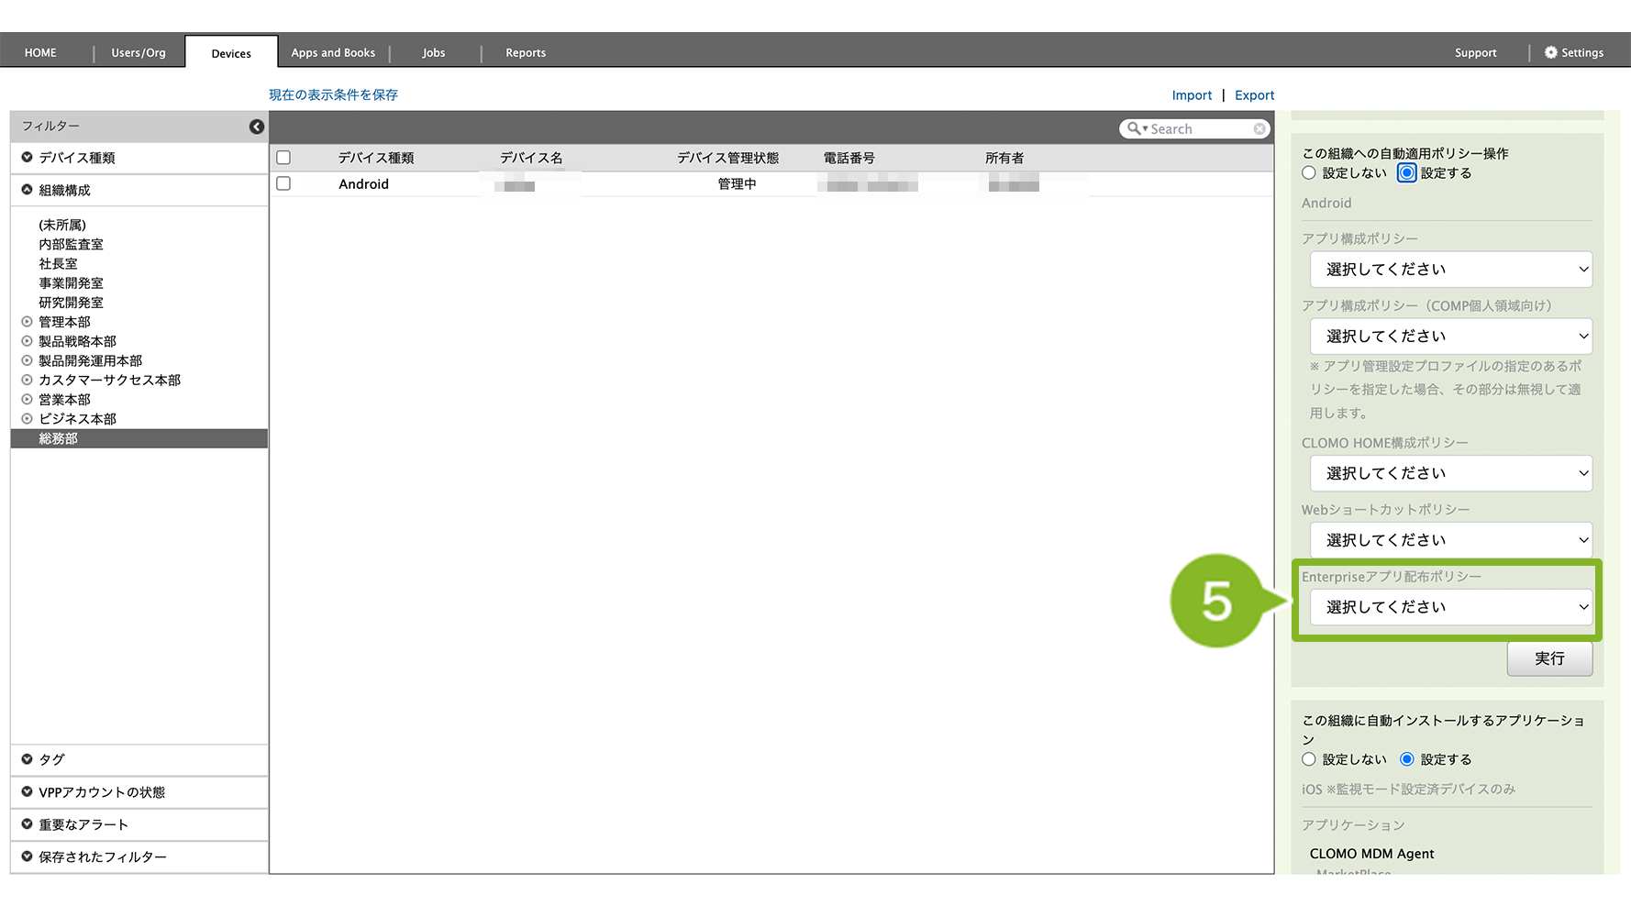The image size is (1631, 917).
Task: Select 設定しない for auto-apply policy
Action: 1309,173
